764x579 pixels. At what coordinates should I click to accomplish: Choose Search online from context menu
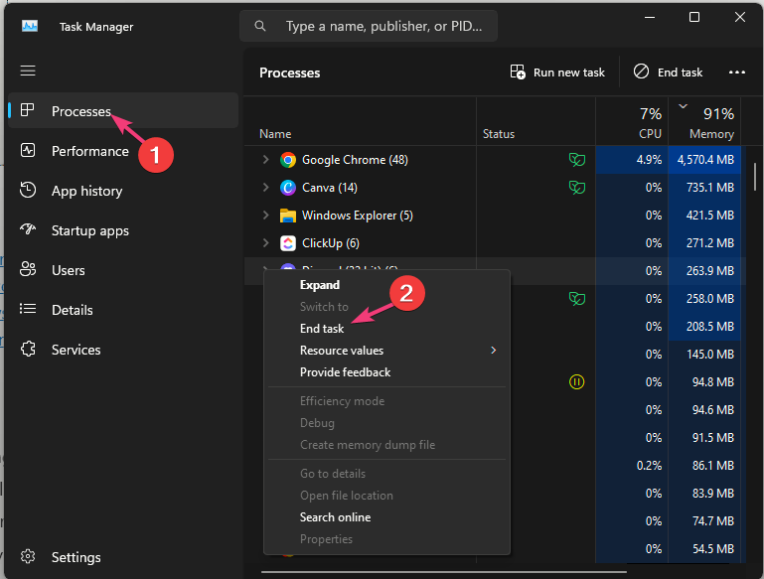[x=335, y=517]
